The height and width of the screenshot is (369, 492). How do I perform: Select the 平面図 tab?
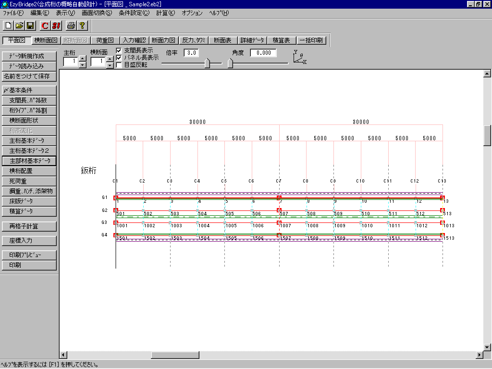(x=17, y=40)
